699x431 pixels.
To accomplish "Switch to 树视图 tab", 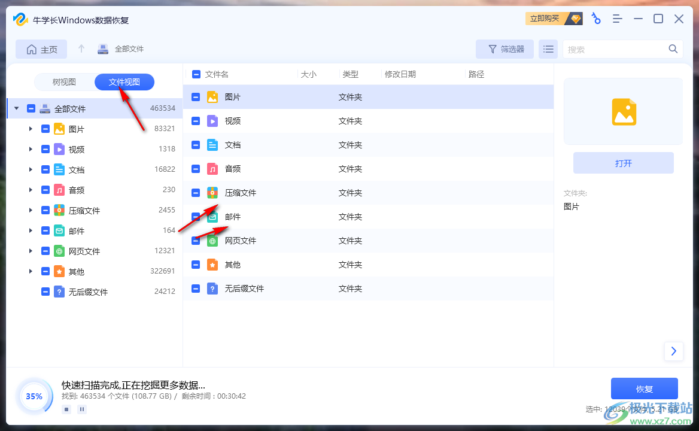I will tap(64, 82).
